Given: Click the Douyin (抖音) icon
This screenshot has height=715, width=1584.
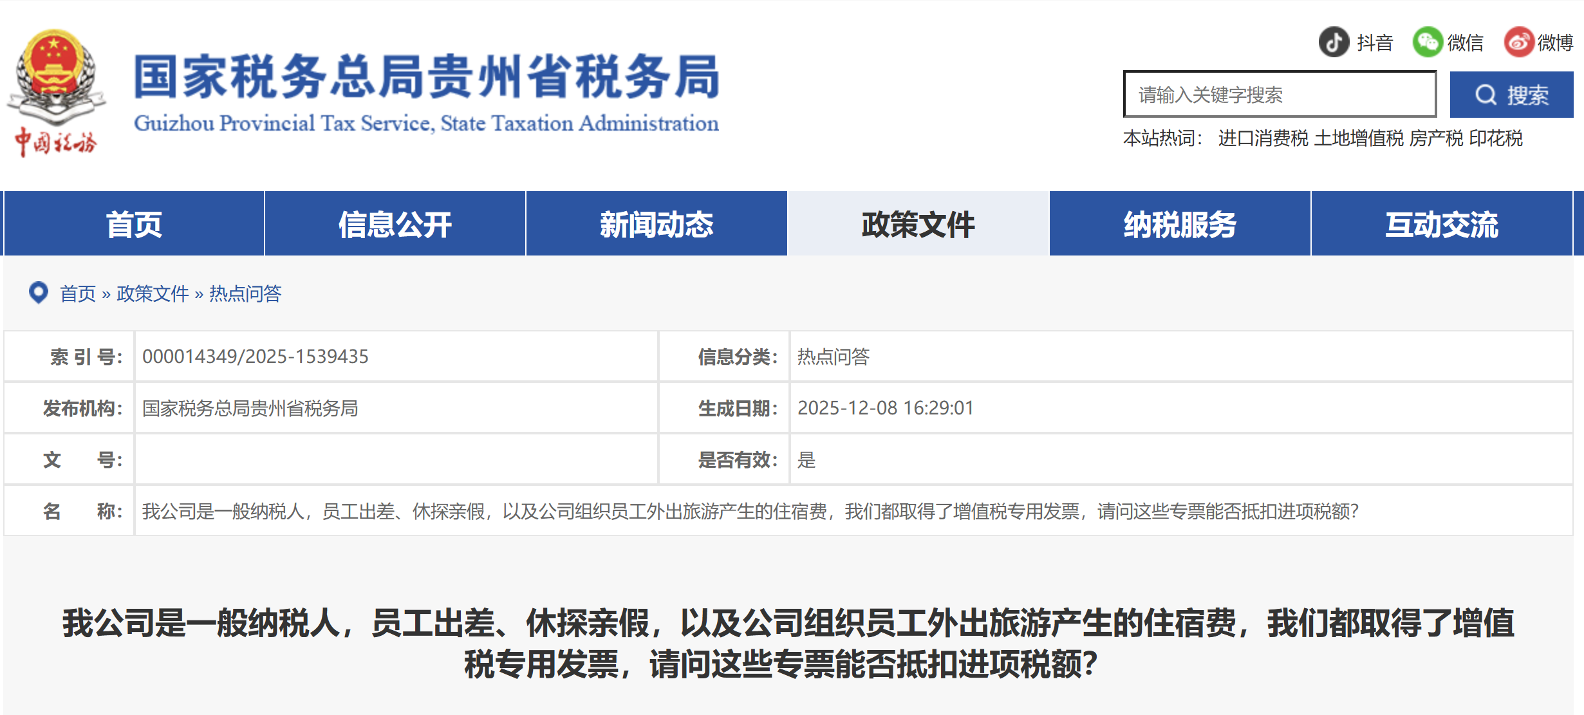Looking at the screenshot, I should click(x=1334, y=42).
